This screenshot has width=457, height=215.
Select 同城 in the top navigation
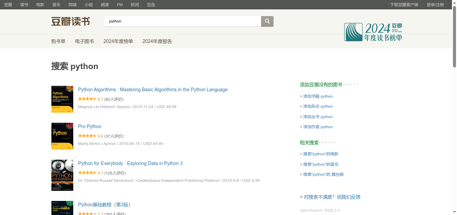click(x=73, y=5)
